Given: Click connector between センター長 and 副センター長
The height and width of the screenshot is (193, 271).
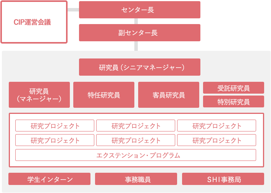Looking at the screenshot, I should pyautogui.click(x=136, y=21).
